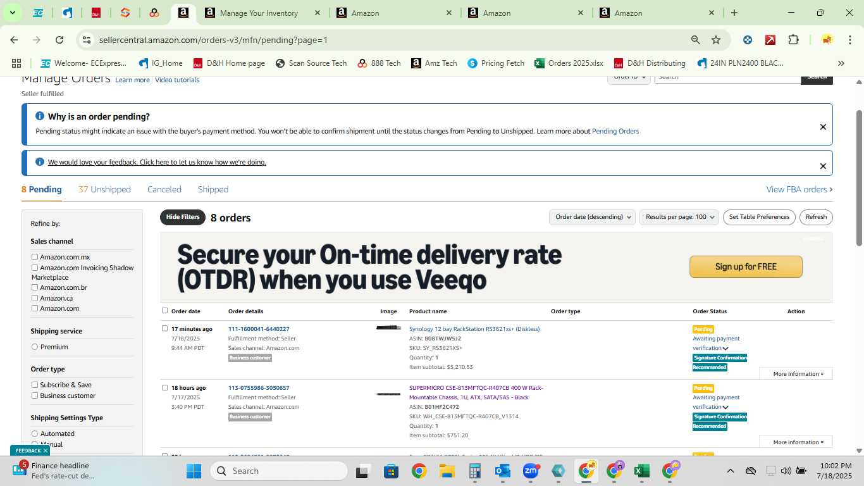Check Amazon.com Invoicing Shadow Marketplace filter
The width and height of the screenshot is (864, 486).
(x=35, y=268)
